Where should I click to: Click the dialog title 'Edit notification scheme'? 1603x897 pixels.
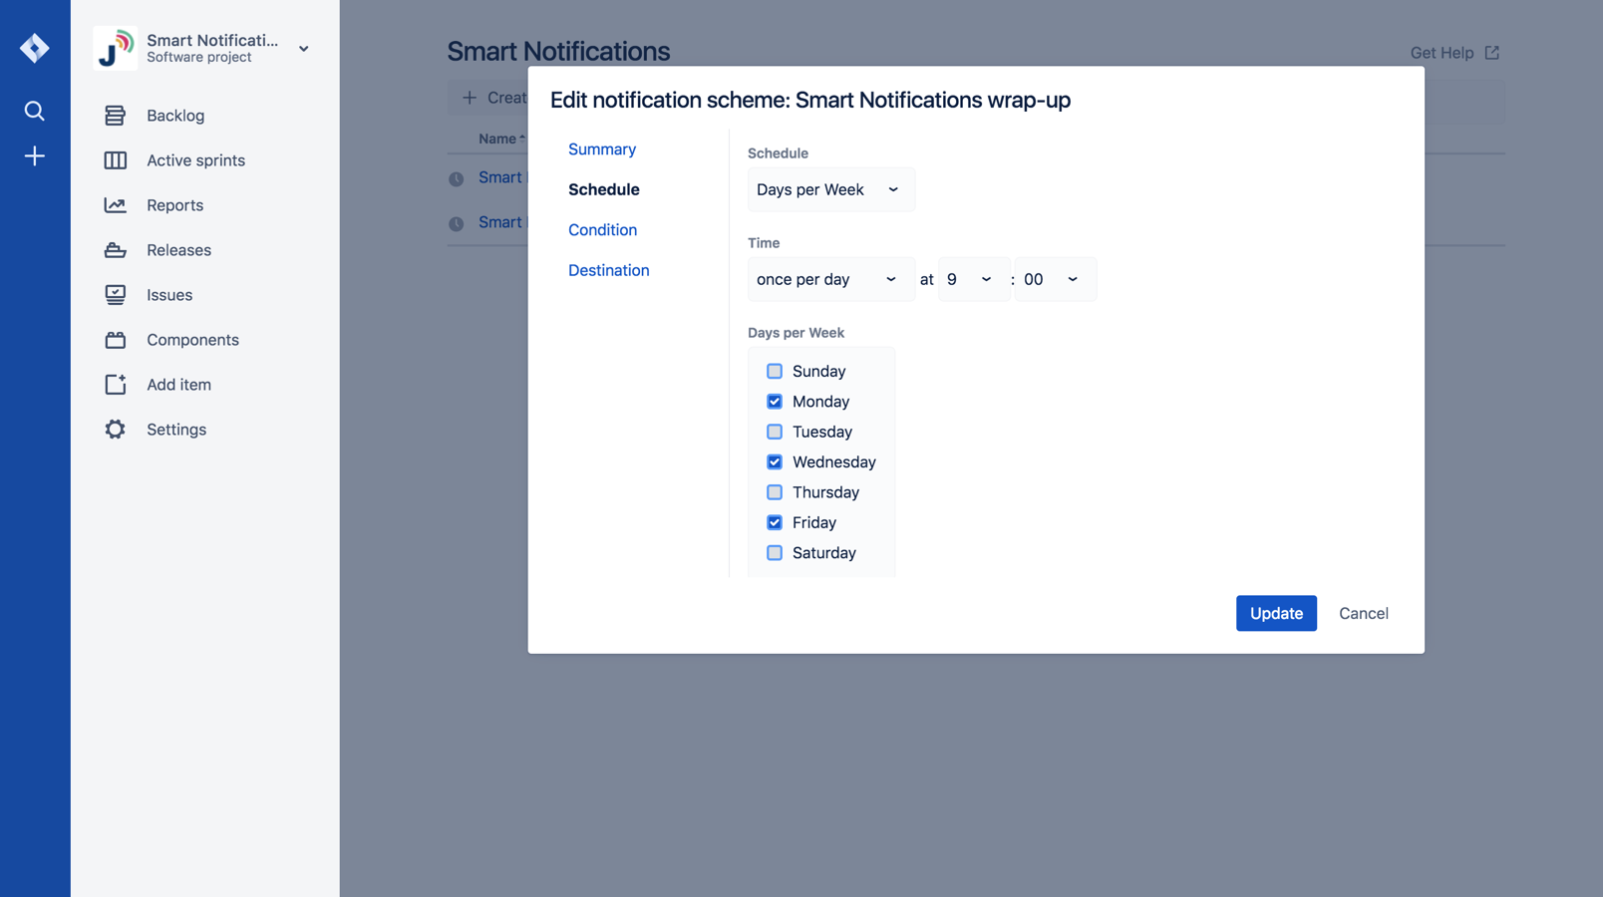coord(810,100)
